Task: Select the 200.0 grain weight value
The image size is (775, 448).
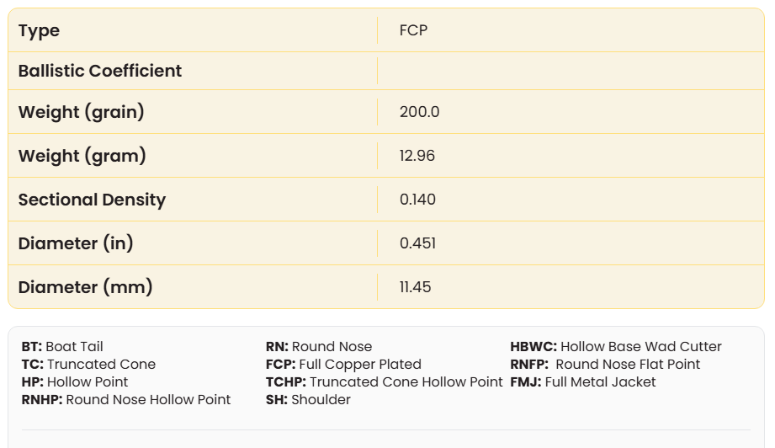Action: pyautogui.click(x=419, y=112)
